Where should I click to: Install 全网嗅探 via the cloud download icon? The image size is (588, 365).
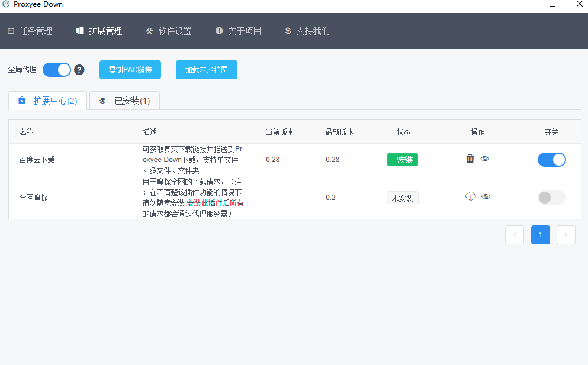470,196
